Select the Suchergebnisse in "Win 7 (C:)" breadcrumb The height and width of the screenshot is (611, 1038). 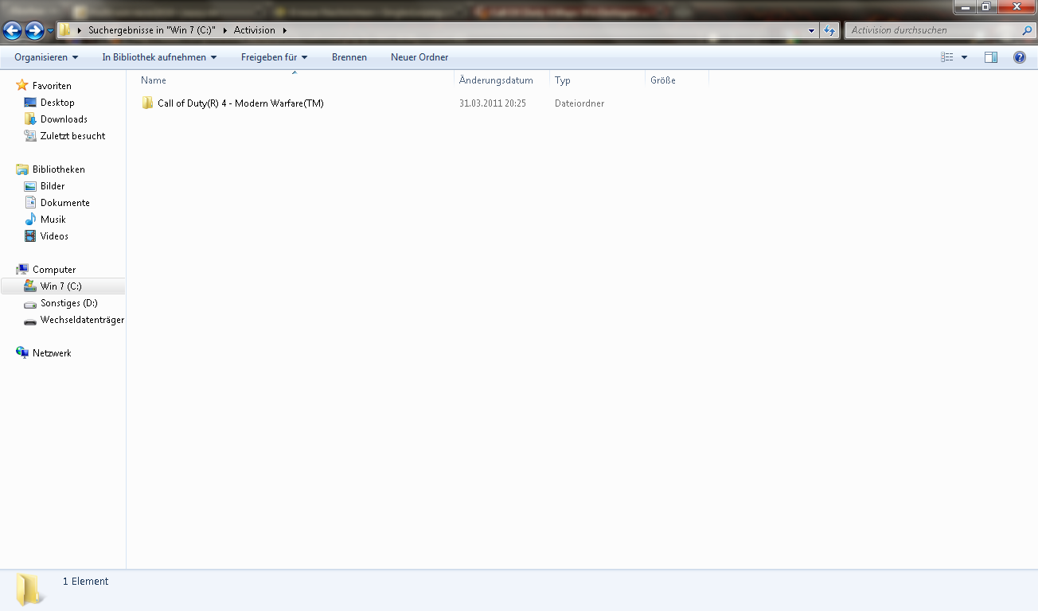tap(151, 30)
